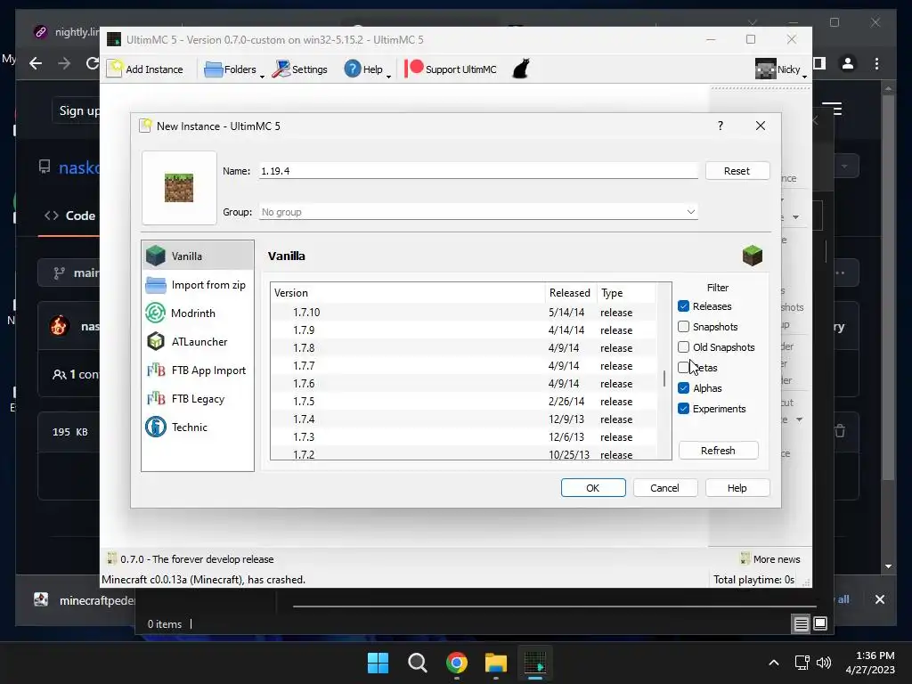Enable the Betas filter checkbox
Screen dimensions: 912x684
[683, 367]
